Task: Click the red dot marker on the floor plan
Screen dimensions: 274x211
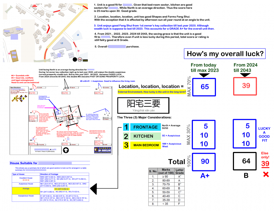Action: [61, 125]
